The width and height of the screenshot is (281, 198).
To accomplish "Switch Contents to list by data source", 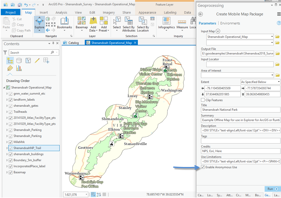I will pos(19,60).
